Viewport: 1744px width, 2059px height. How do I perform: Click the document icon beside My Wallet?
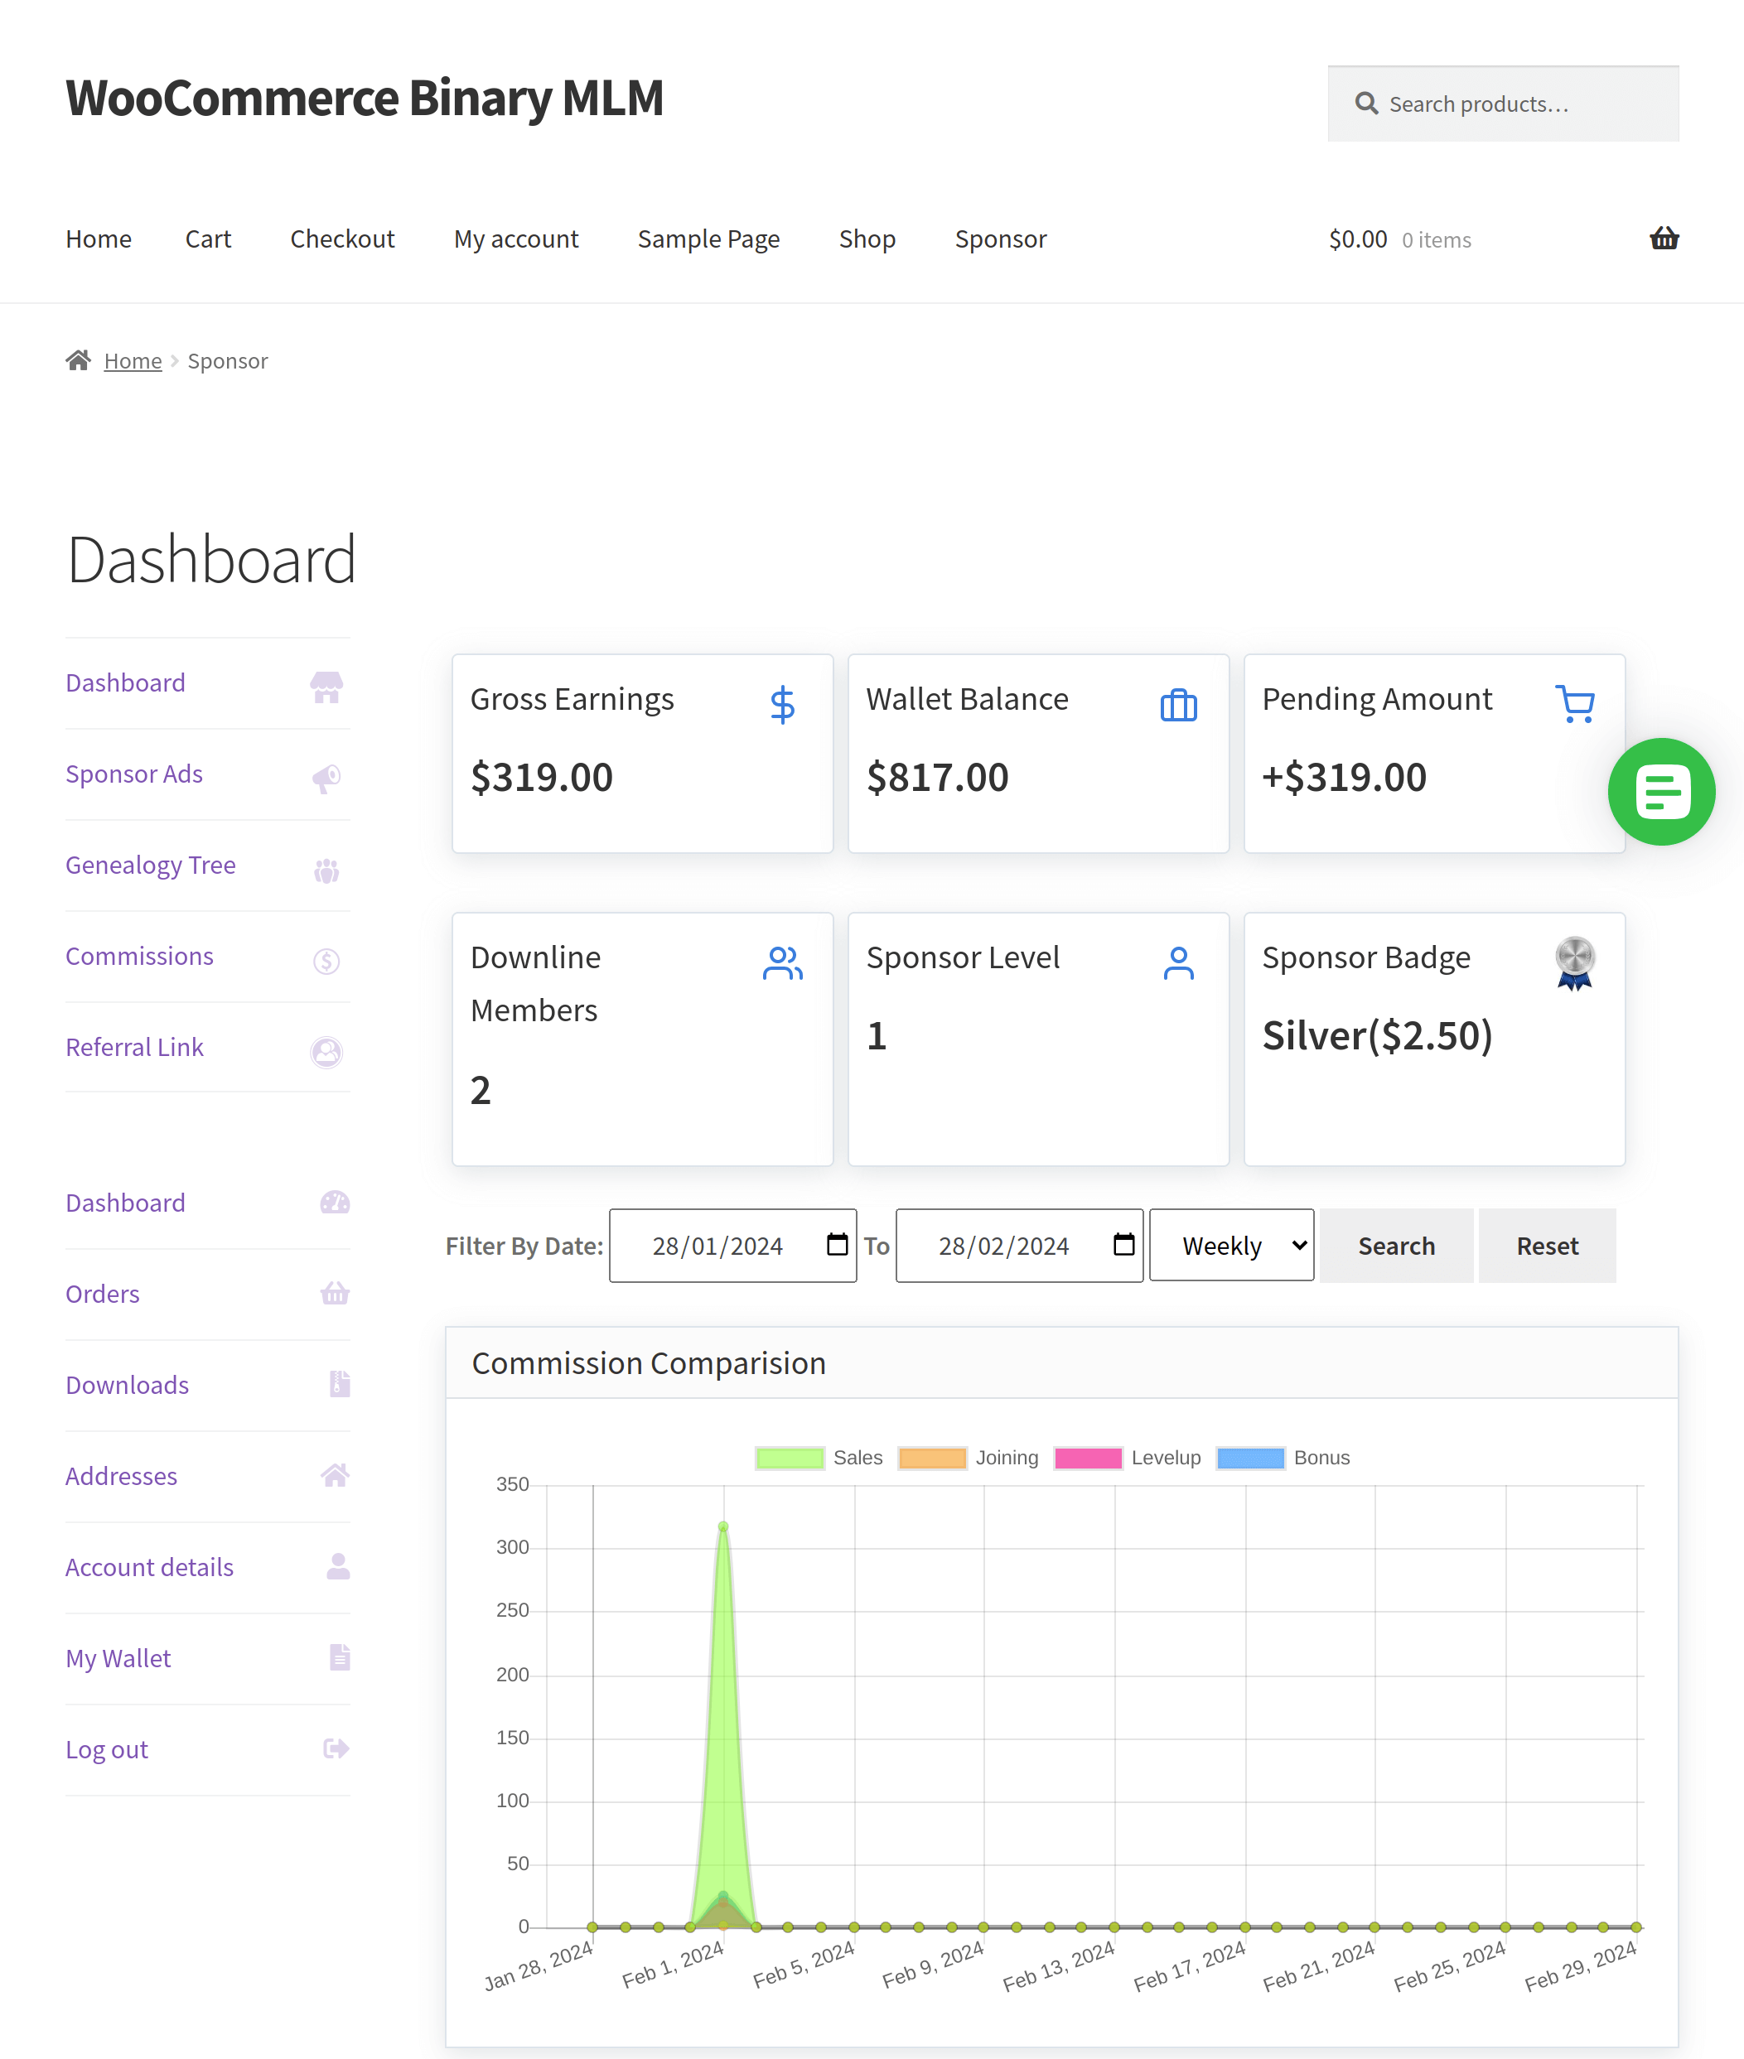[x=340, y=1656]
